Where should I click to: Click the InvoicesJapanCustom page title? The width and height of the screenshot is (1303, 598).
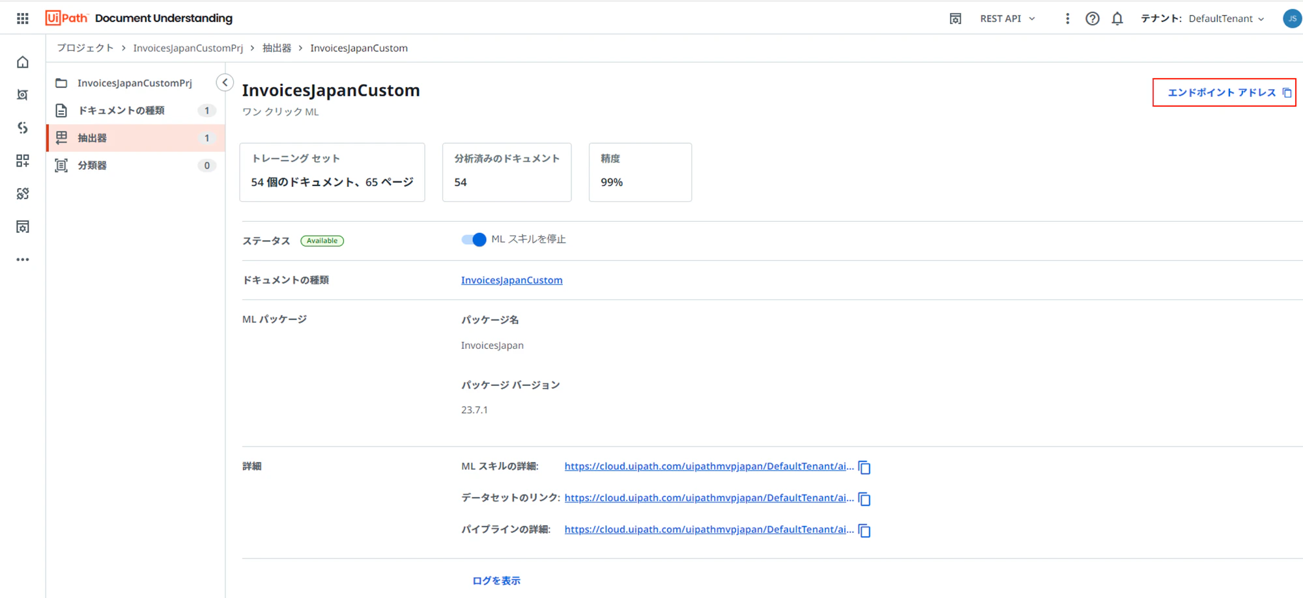(331, 90)
